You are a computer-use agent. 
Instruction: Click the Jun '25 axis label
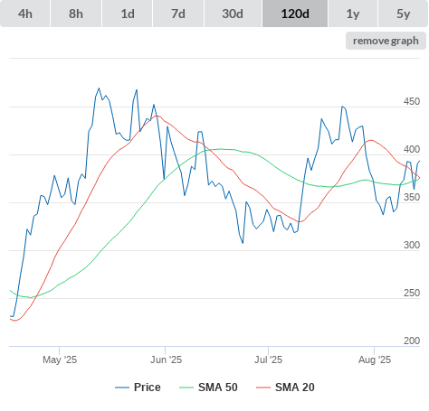coord(166,360)
